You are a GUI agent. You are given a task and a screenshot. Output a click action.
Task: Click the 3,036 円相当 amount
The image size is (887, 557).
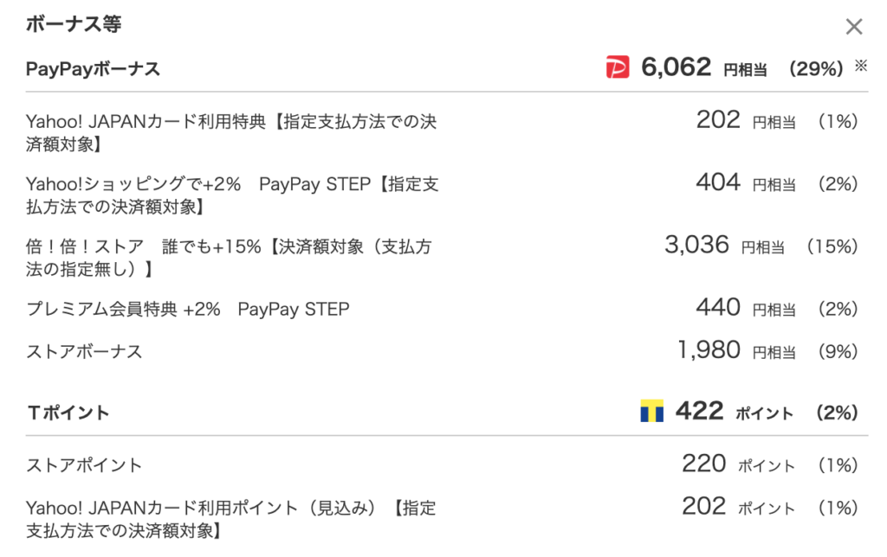[x=724, y=245]
